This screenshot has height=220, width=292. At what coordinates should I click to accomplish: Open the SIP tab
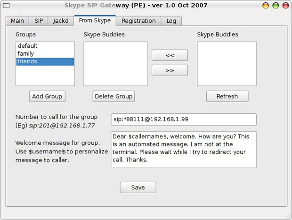39,21
